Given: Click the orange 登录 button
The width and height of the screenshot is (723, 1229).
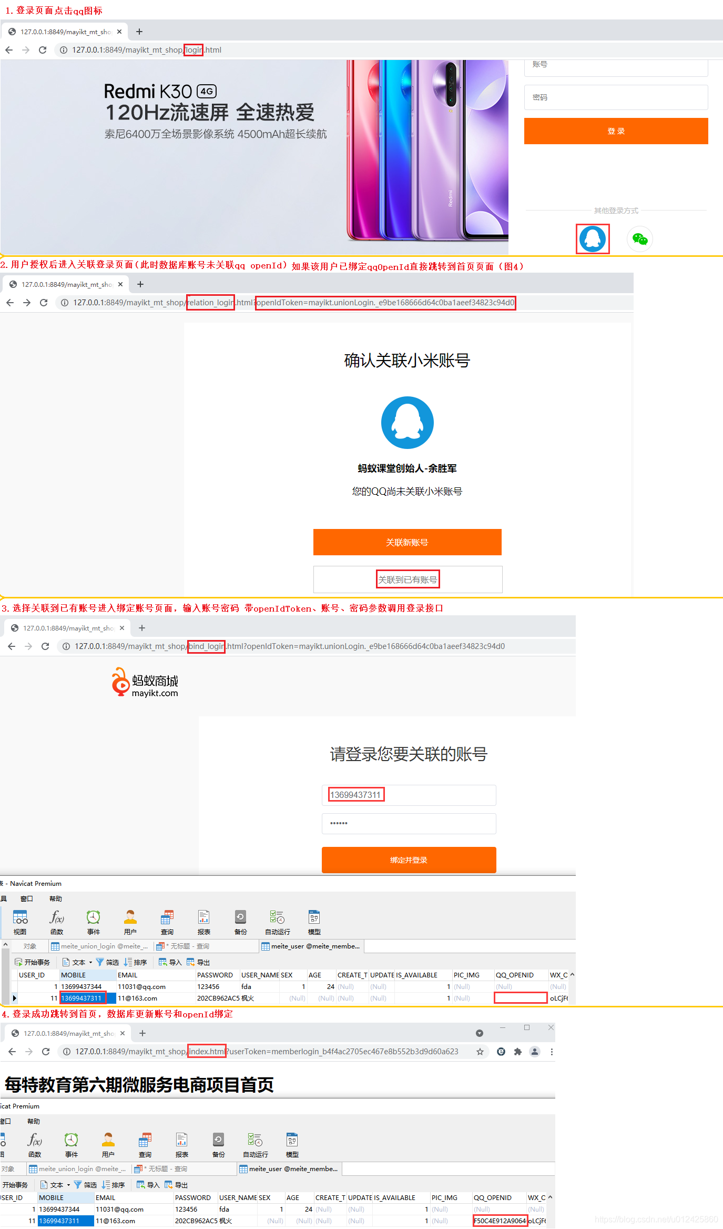Looking at the screenshot, I should pos(616,131).
